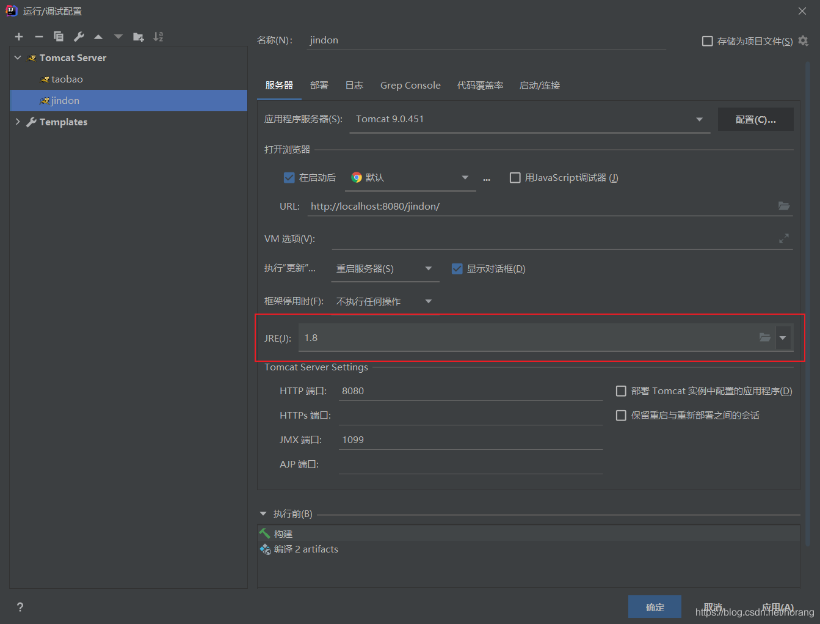Browse URL with folder icon
This screenshot has height=624, width=820.
[784, 206]
